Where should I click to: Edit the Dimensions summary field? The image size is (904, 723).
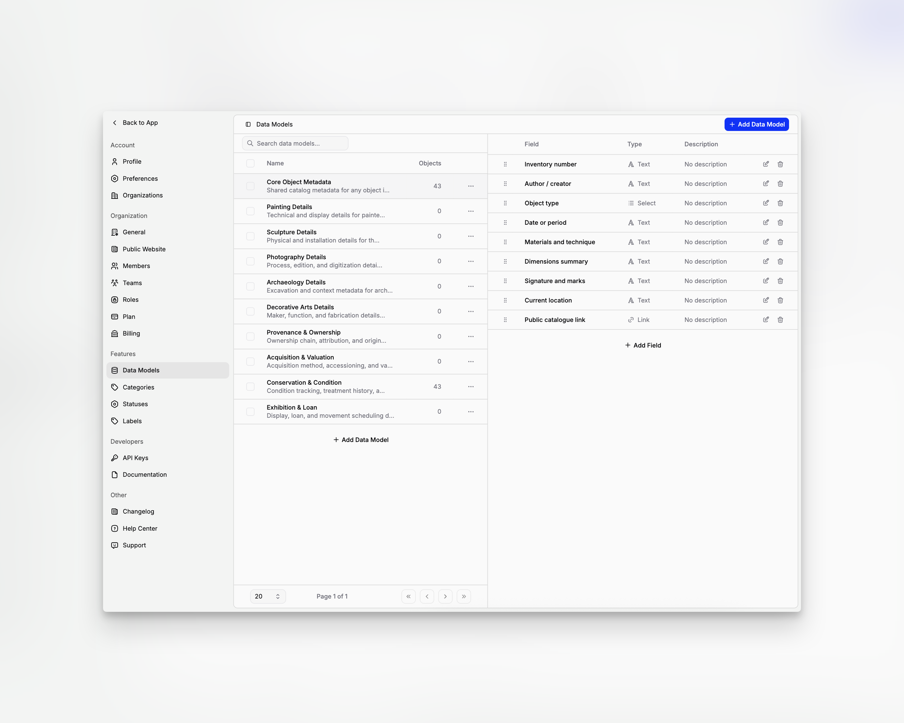tap(766, 261)
